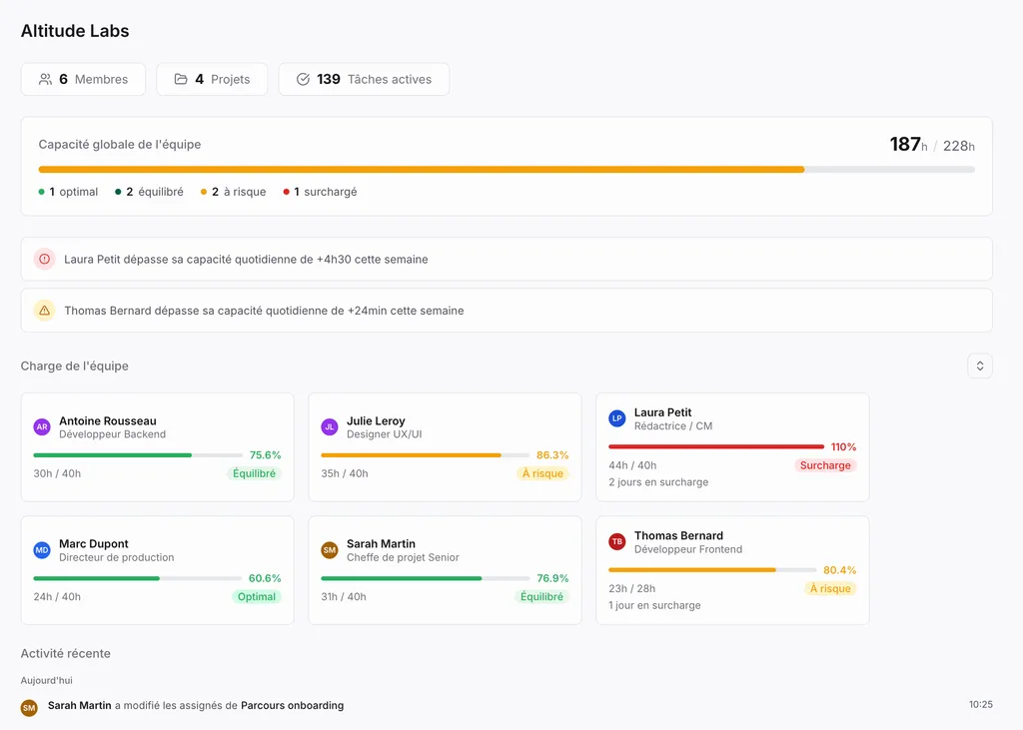This screenshot has width=1023, height=730.
Task: Open Marc Dupont's member card
Action: (157, 570)
